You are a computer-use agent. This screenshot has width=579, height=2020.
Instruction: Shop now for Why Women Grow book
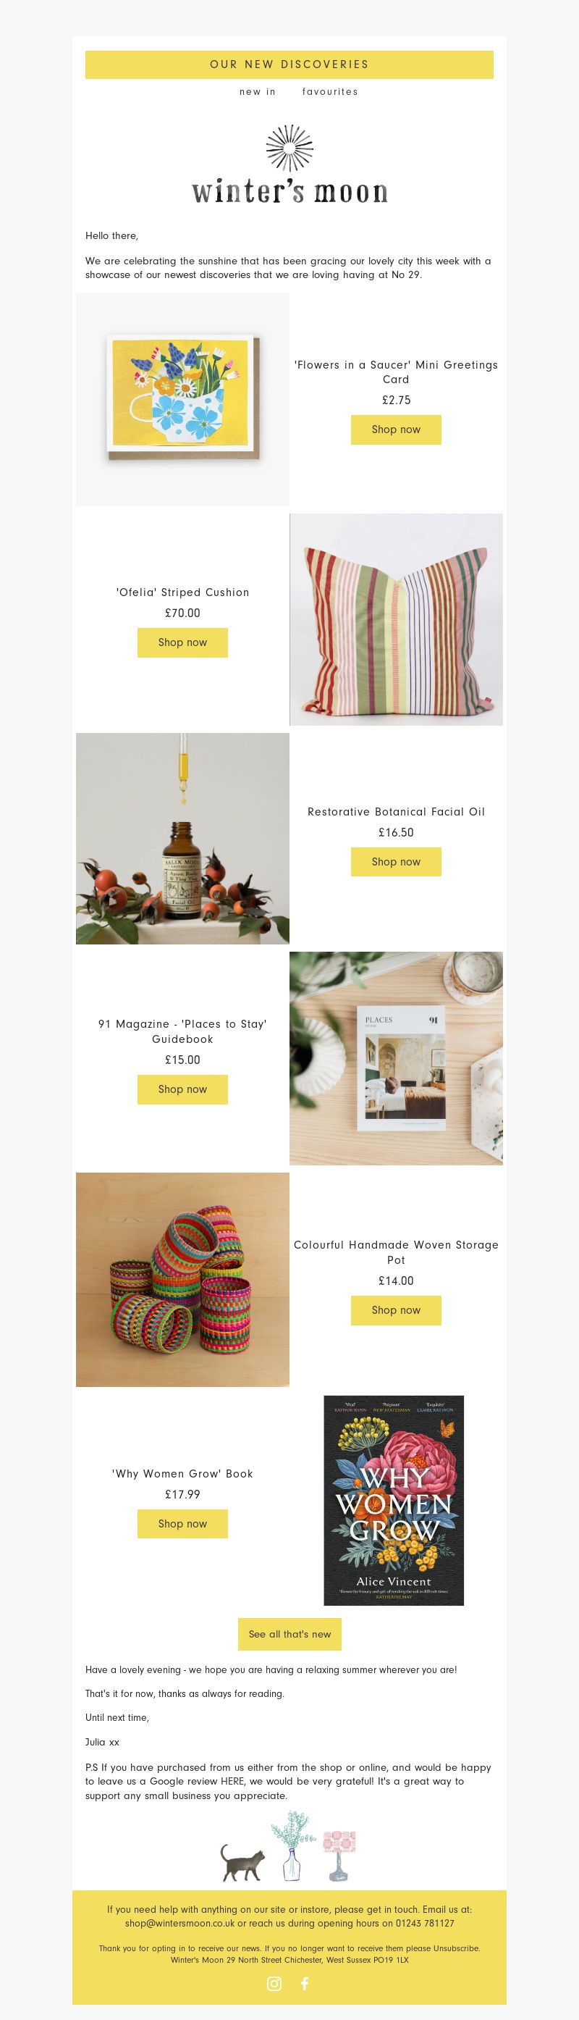182,1524
